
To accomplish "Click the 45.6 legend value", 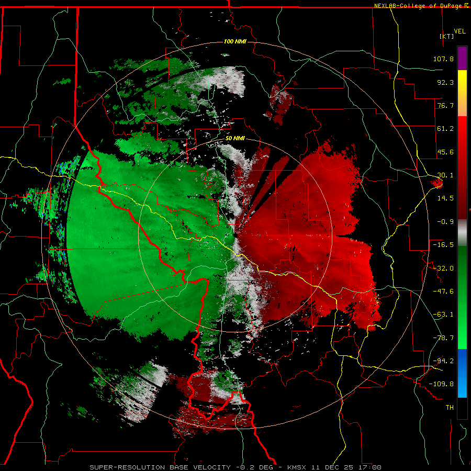I will point(445,152).
